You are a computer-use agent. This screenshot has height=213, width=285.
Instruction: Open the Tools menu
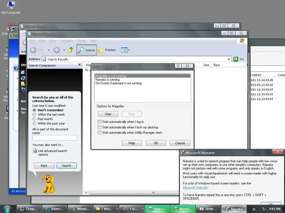(x=82, y=41)
